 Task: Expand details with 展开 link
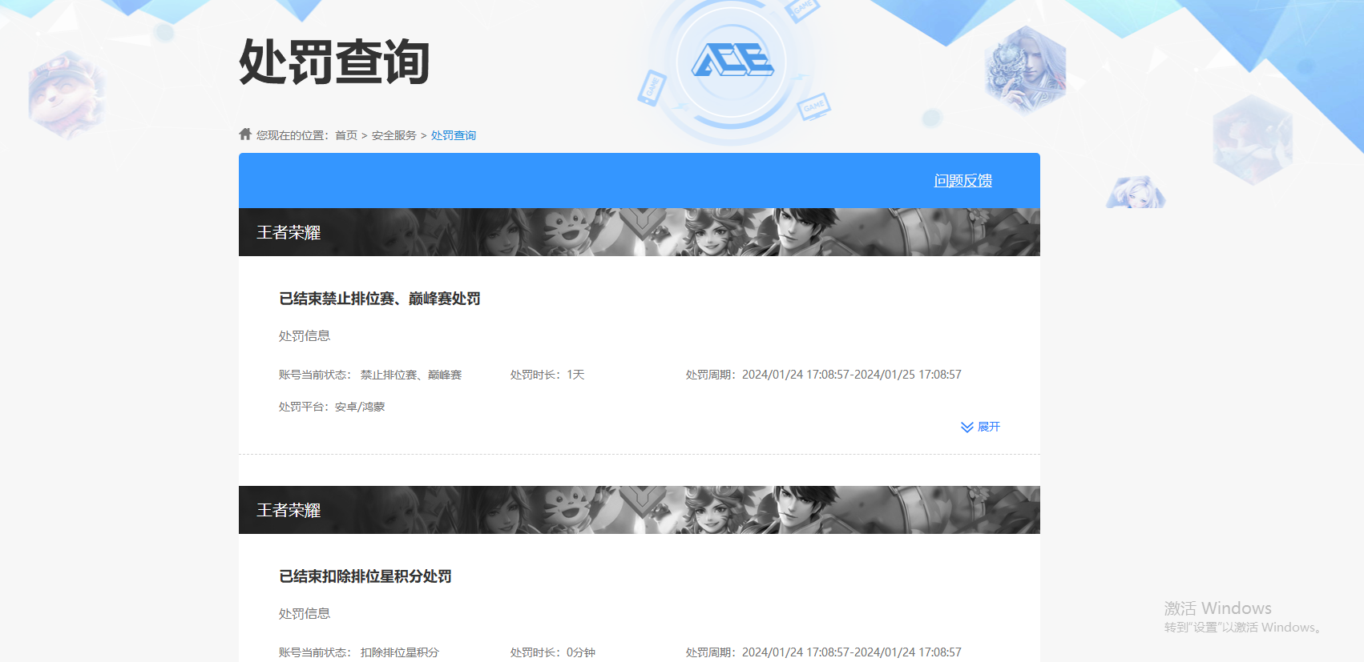pos(989,427)
